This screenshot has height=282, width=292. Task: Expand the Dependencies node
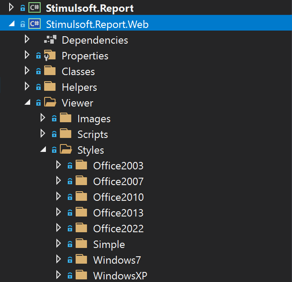click(x=27, y=39)
